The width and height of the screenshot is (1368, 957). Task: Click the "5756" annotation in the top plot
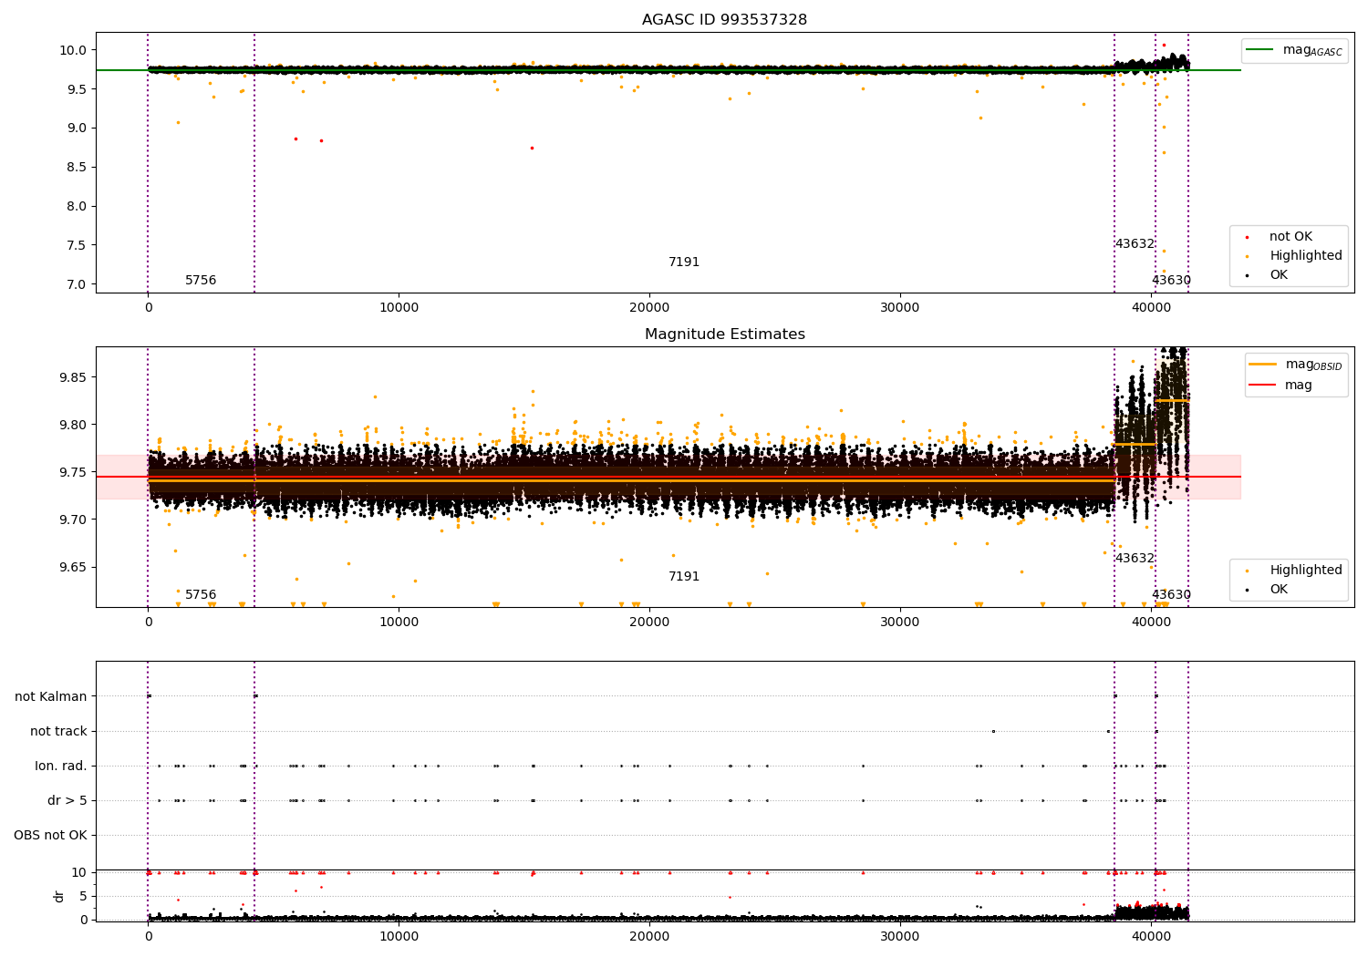click(x=201, y=280)
